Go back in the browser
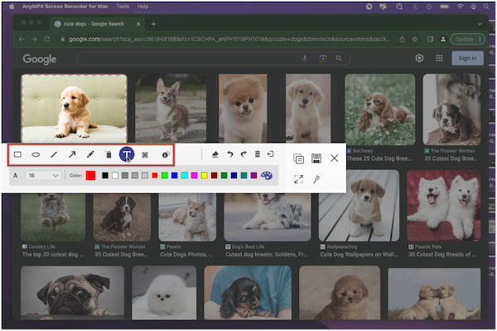Viewport: 497px width, 331px height. tap(22, 39)
